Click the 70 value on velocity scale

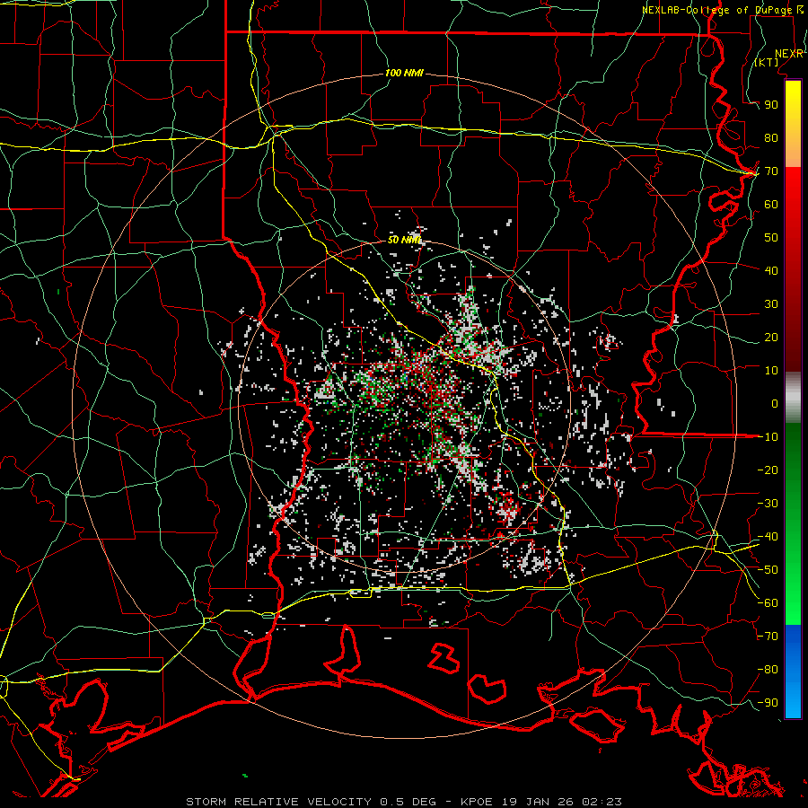(x=771, y=171)
